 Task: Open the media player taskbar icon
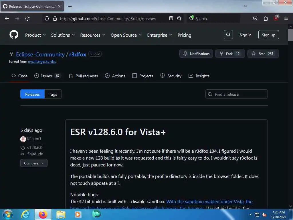pyautogui.click(x=78, y=215)
